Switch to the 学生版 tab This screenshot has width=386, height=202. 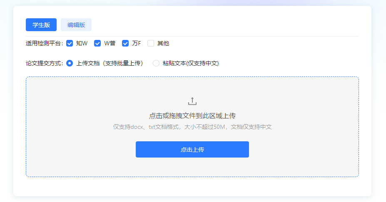click(41, 25)
